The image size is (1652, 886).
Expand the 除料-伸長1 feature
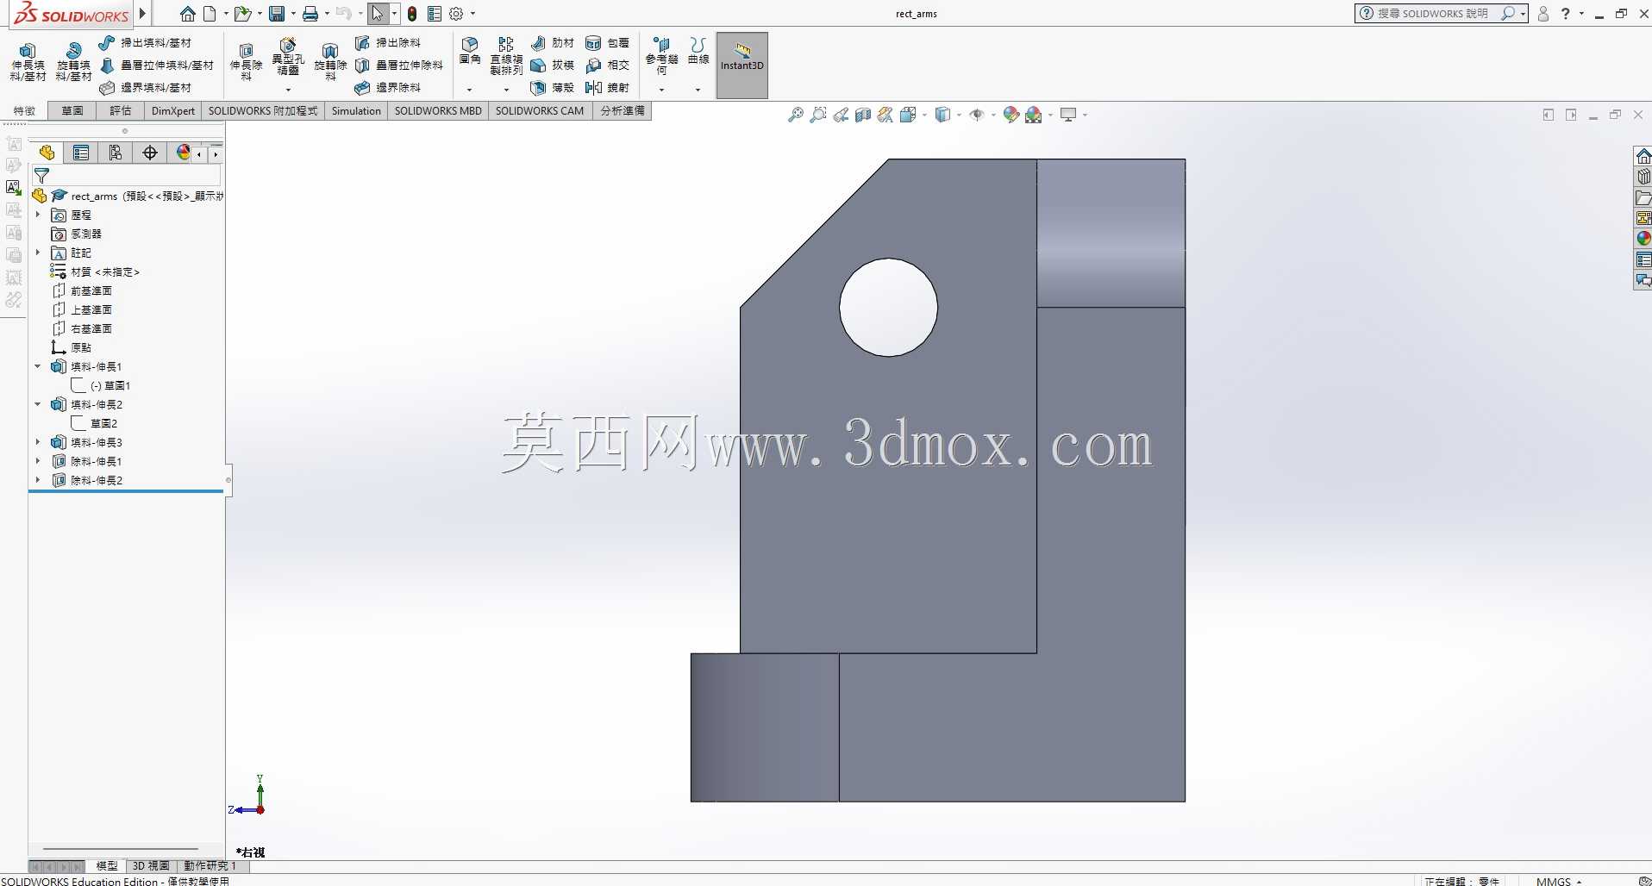coord(38,461)
